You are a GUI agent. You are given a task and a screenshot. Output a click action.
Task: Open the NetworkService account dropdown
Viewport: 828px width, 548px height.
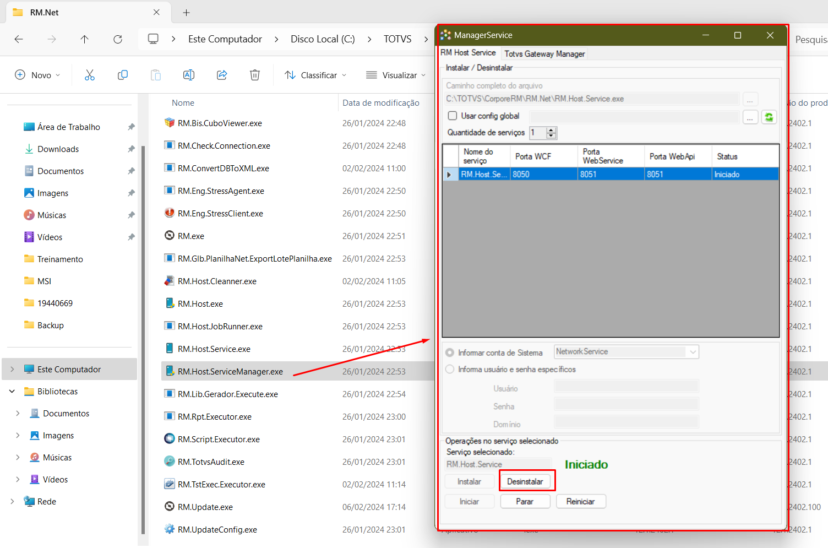pos(693,352)
